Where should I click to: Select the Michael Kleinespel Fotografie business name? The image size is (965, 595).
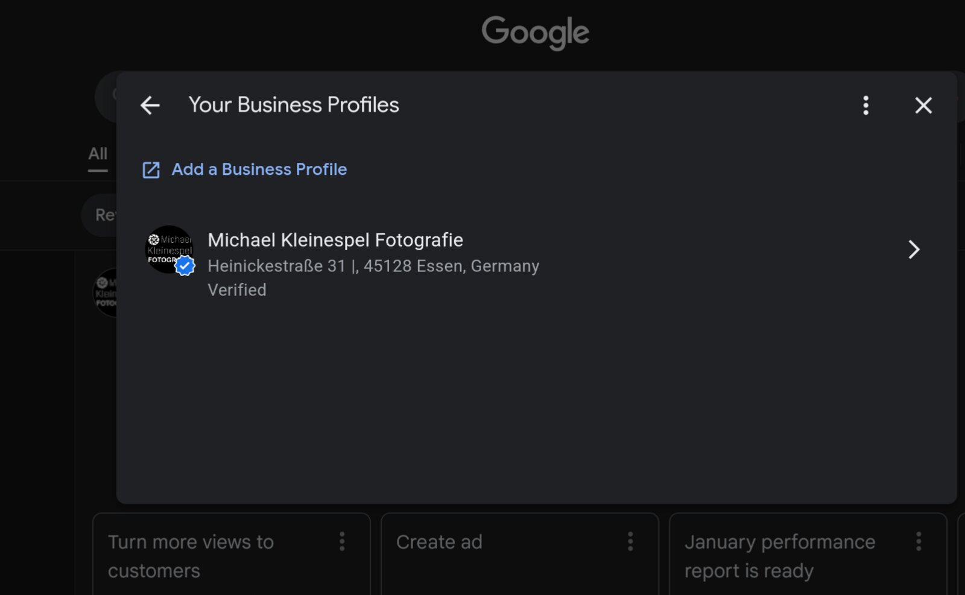click(335, 240)
